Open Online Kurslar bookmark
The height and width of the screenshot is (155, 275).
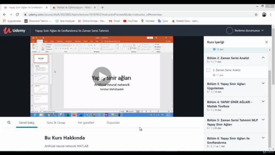(x=92, y=21)
